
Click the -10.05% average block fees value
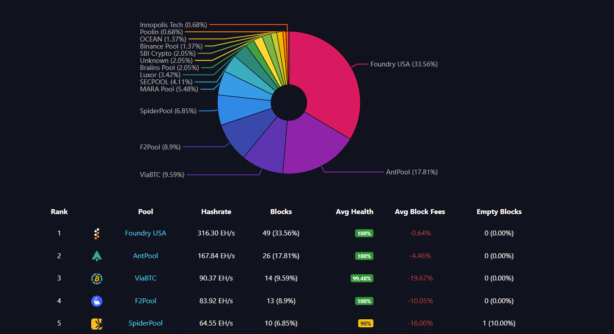coord(420,301)
